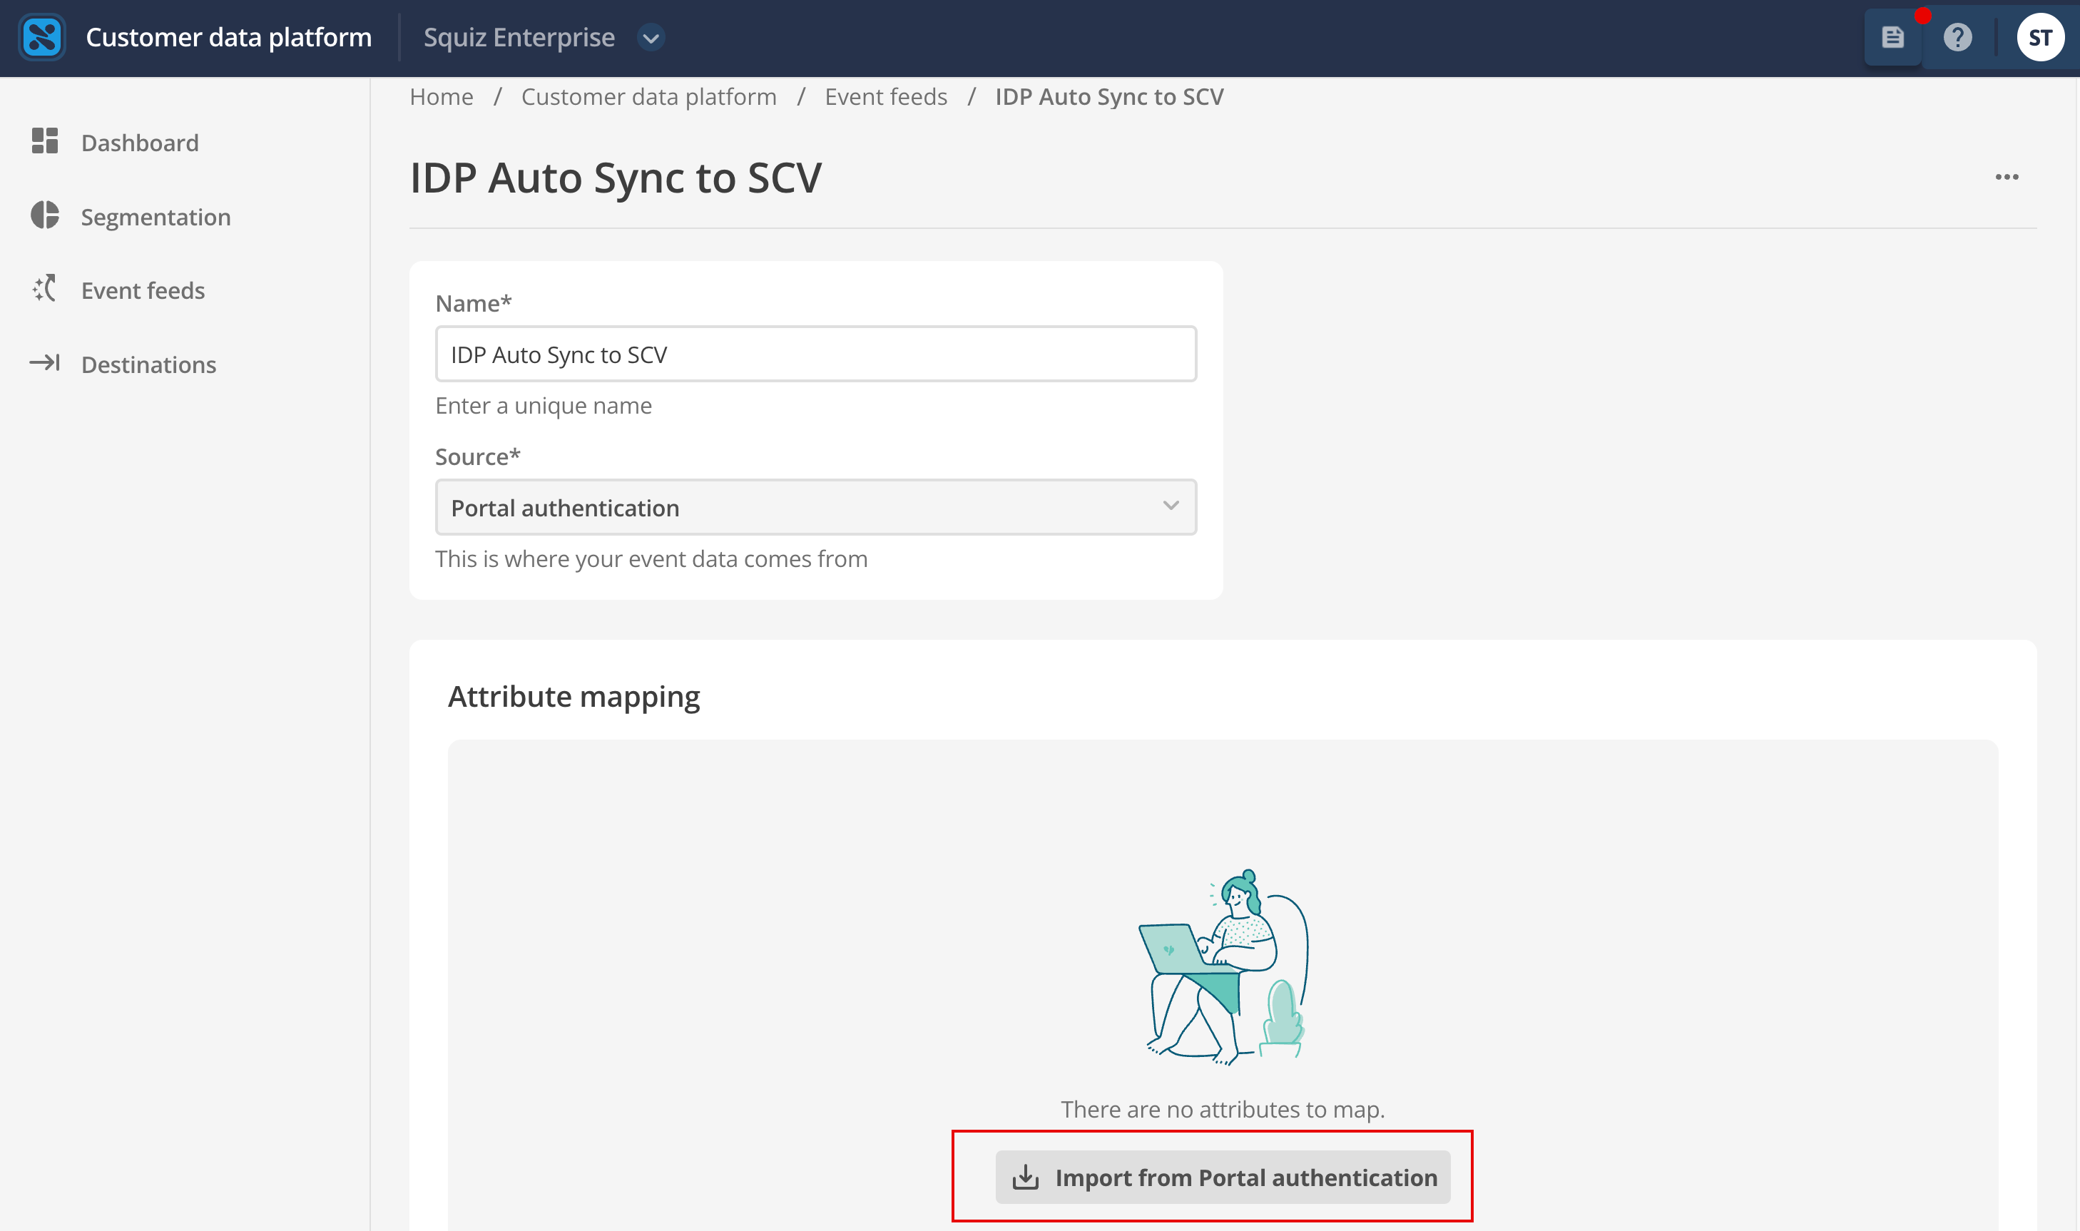
Task: Expand the Squiz Enterprise organization switcher
Action: (x=651, y=37)
